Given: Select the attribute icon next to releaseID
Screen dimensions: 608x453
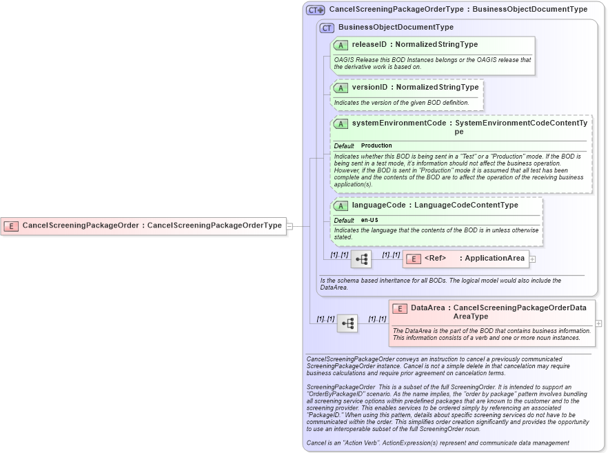Looking at the screenshot, I should (x=341, y=44).
